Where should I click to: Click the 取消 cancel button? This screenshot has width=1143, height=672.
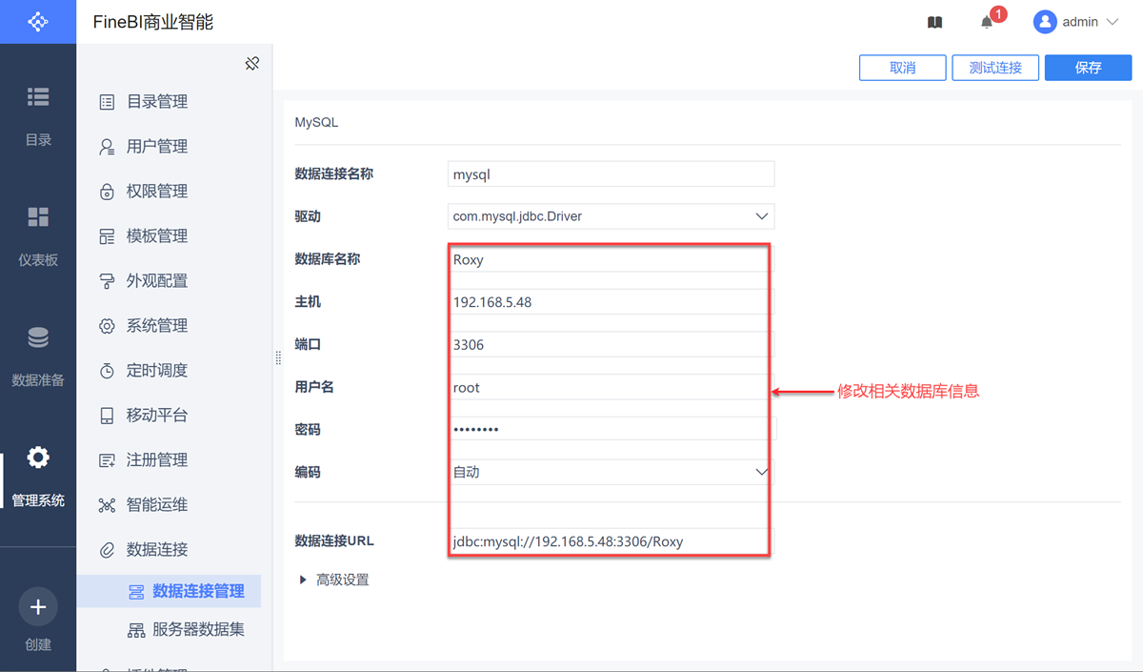[902, 68]
